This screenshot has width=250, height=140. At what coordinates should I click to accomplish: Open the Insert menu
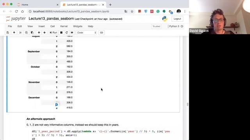(42, 26)
